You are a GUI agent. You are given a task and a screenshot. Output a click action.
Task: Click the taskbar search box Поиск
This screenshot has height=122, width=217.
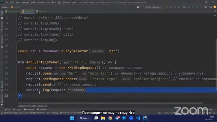tap(84, 118)
